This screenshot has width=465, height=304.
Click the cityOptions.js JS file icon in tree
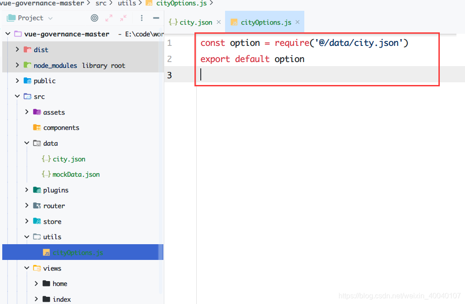pos(46,252)
